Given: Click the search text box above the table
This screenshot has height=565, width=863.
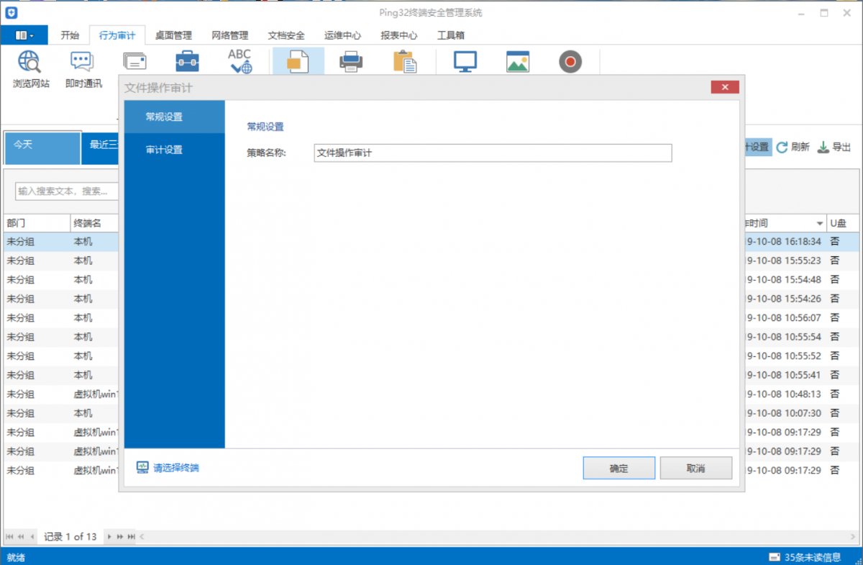Looking at the screenshot, I should [x=67, y=191].
